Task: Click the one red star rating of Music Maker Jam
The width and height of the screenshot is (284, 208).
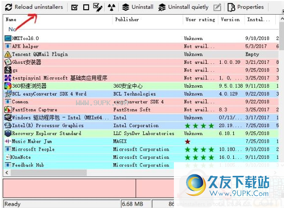Action: (x=188, y=141)
